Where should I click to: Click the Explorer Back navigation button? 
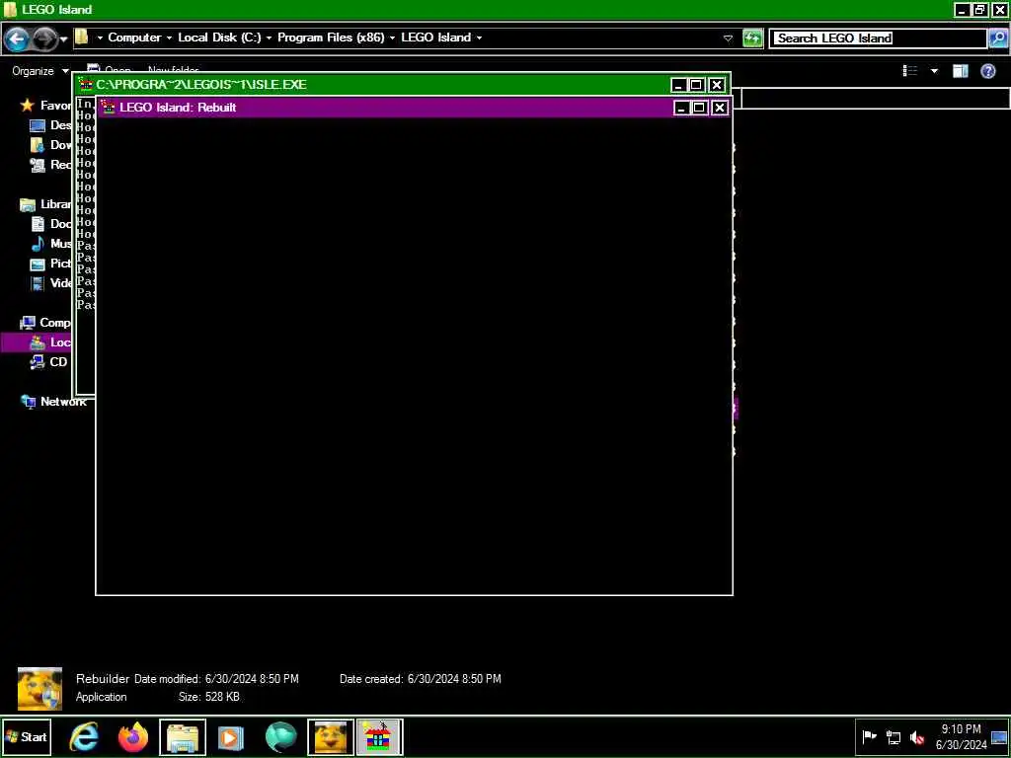click(17, 39)
